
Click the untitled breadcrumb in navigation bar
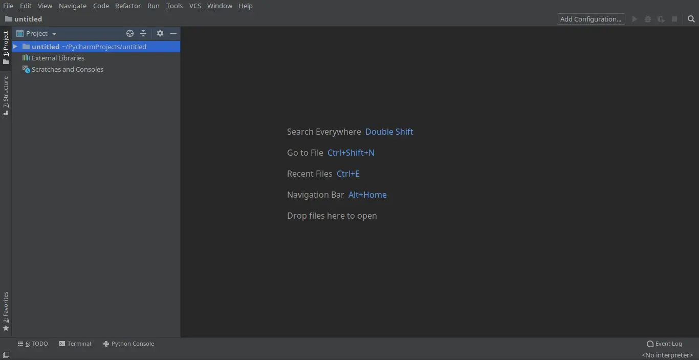tap(24, 19)
